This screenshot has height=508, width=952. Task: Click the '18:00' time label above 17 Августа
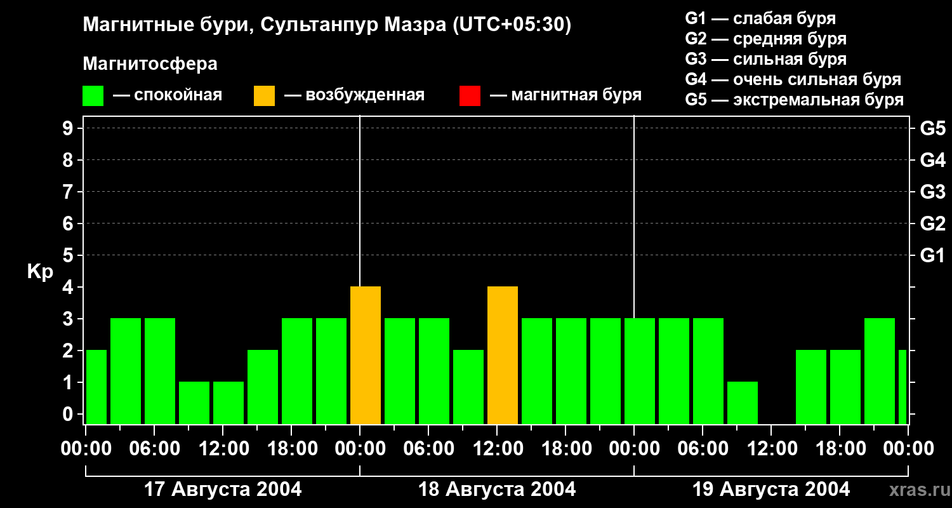pos(291,449)
